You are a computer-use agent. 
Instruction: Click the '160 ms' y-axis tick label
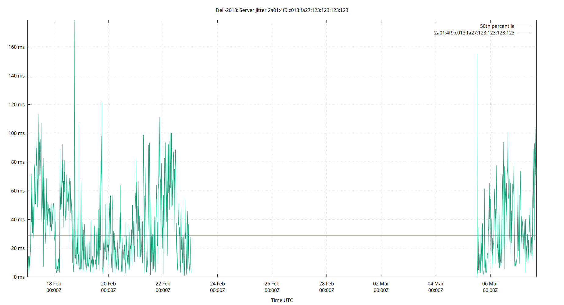tap(16, 47)
